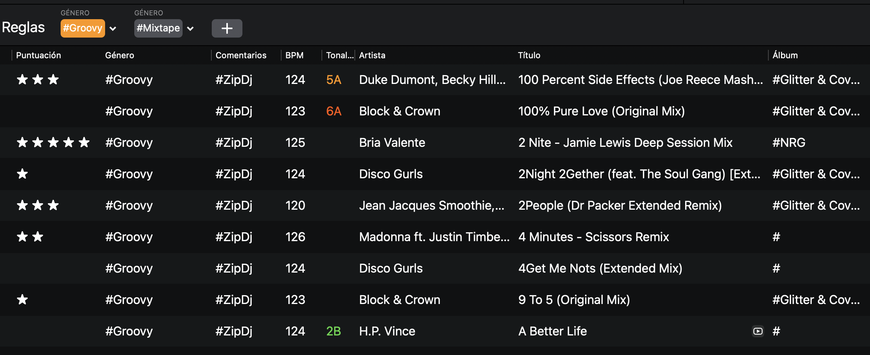Click the Reglas playlist title
The width and height of the screenshot is (870, 355).
tap(23, 27)
